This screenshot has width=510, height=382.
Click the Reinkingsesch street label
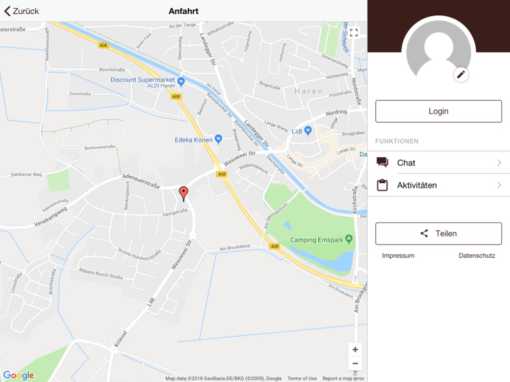[126, 195]
